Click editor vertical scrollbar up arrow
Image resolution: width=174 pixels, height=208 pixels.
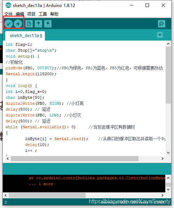tap(168, 44)
